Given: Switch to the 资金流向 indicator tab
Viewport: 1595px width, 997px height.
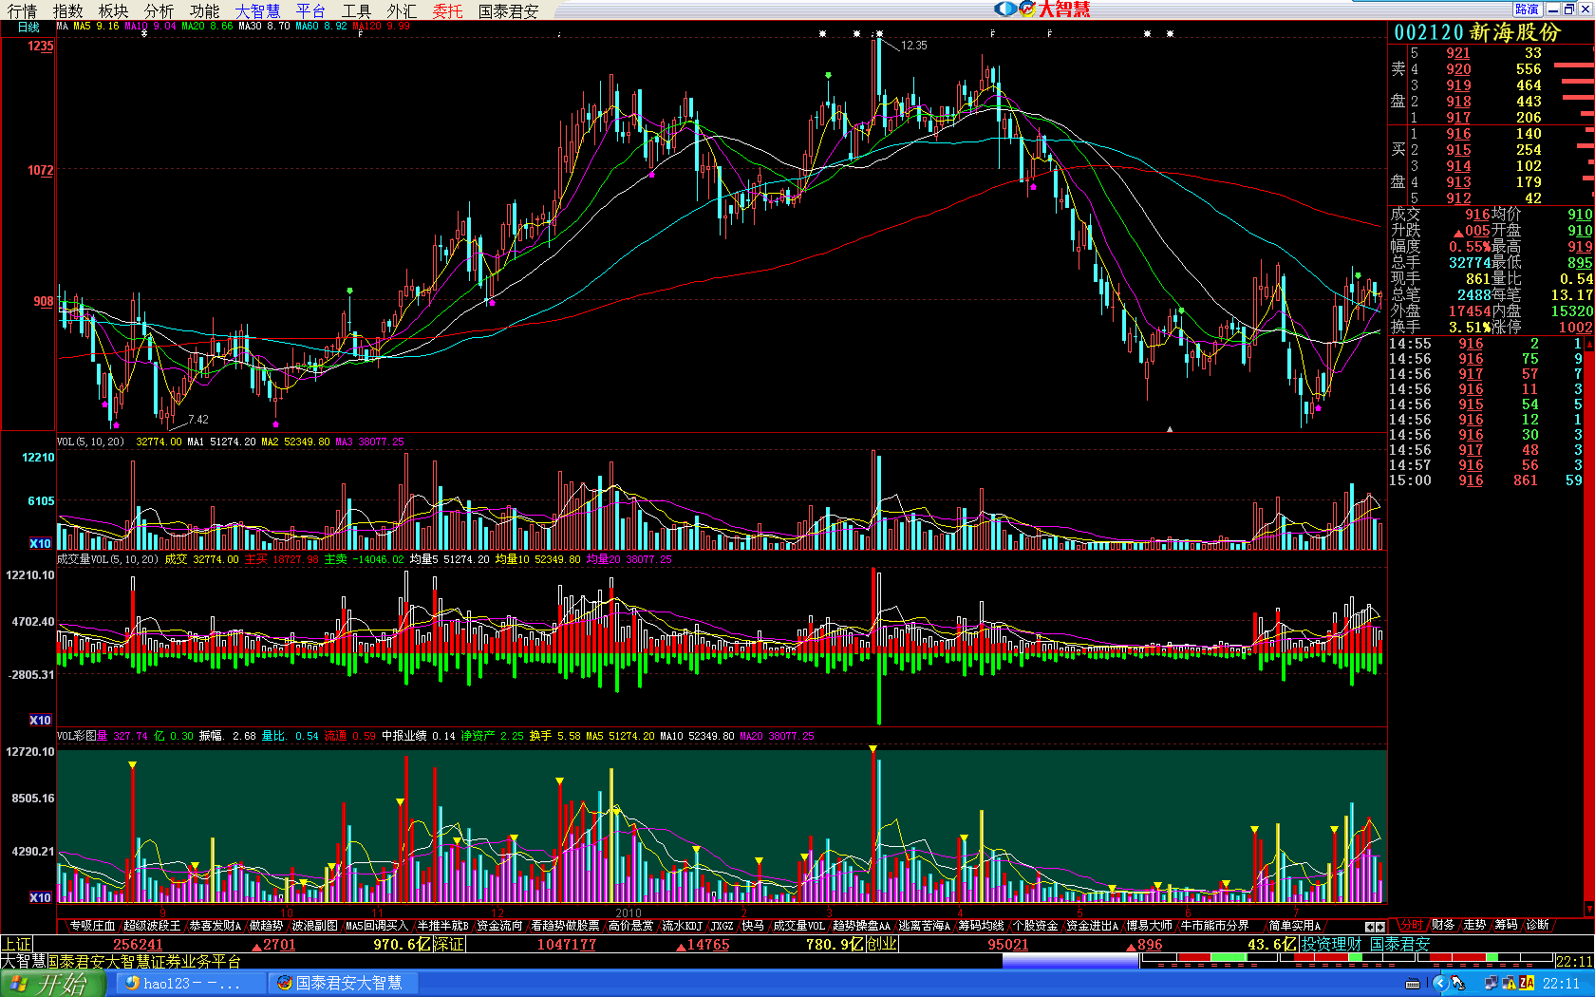Looking at the screenshot, I should click(x=499, y=926).
